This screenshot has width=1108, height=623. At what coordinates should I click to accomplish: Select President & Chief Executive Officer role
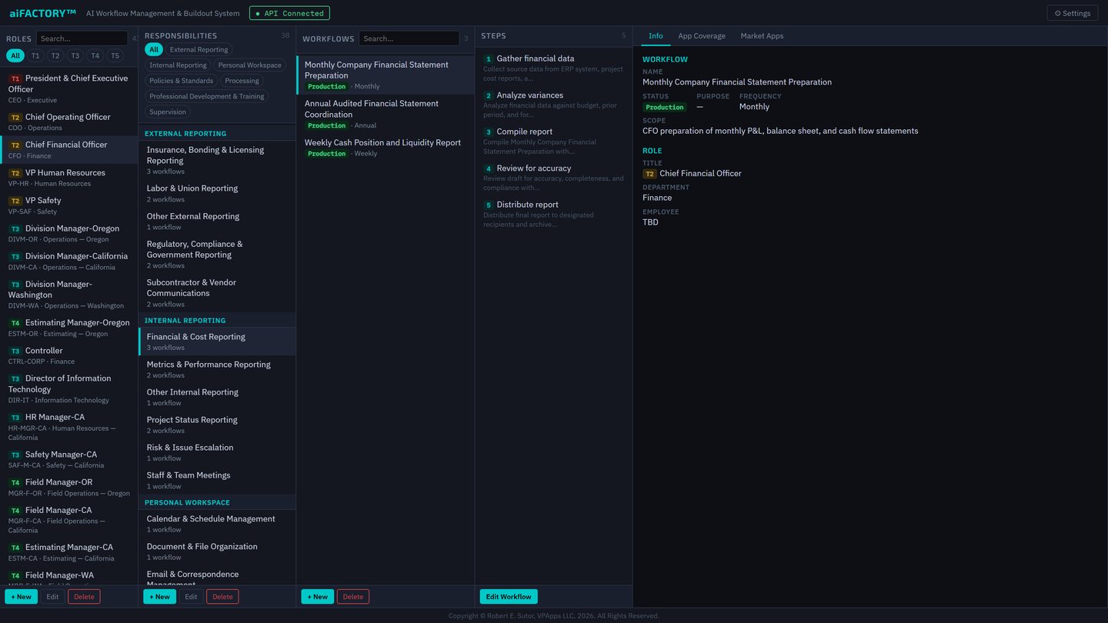[x=69, y=88]
